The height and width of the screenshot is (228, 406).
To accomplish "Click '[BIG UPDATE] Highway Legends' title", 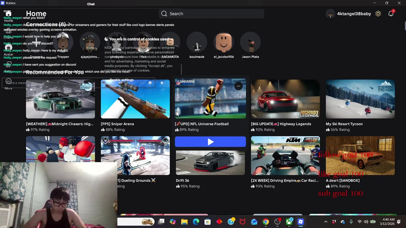I will pos(281,124).
